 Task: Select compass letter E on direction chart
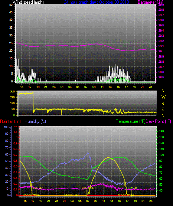point(163,109)
